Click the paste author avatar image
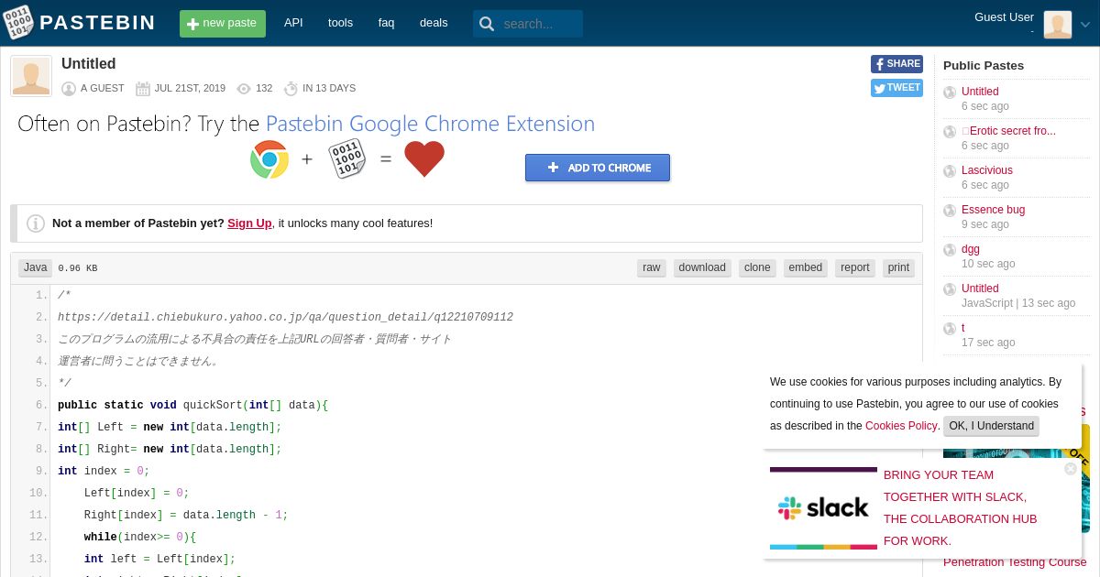1100x577 pixels. point(31,76)
